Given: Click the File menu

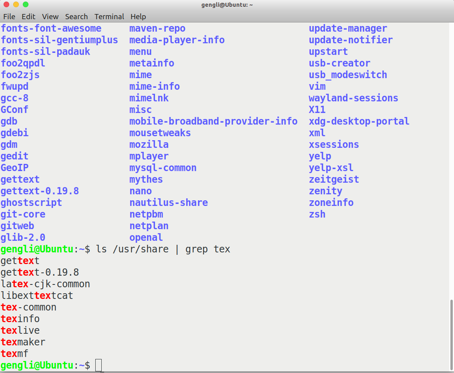Looking at the screenshot, I should coord(9,16).
